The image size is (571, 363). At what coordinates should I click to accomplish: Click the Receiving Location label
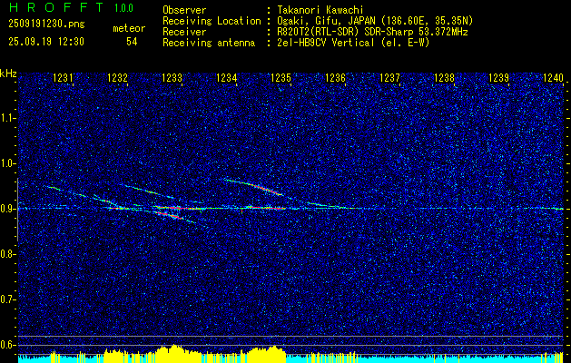212,21
